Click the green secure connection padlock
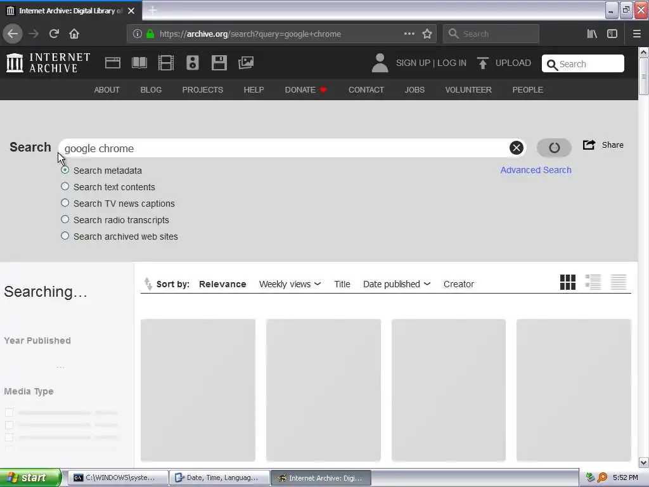The width and height of the screenshot is (649, 487). coord(150,34)
